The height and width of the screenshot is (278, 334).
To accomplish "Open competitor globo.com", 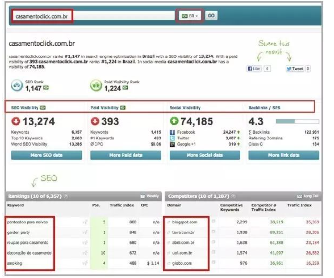I will point(182,263).
